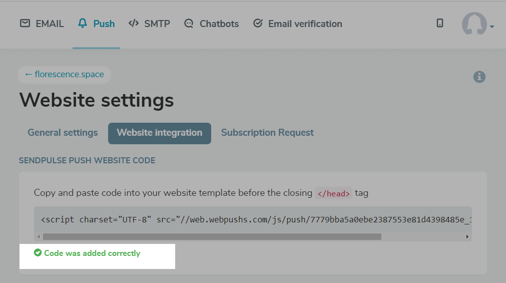This screenshot has height=283, width=506.
Task: Click the user avatar icon
Action: [x=474, y=24]
